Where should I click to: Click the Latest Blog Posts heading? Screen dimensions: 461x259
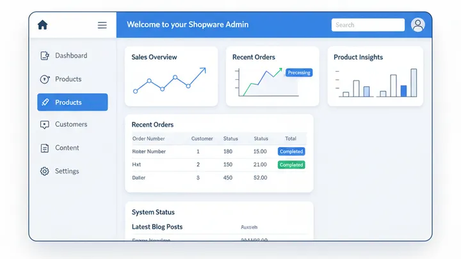click(x=157, y=226)
